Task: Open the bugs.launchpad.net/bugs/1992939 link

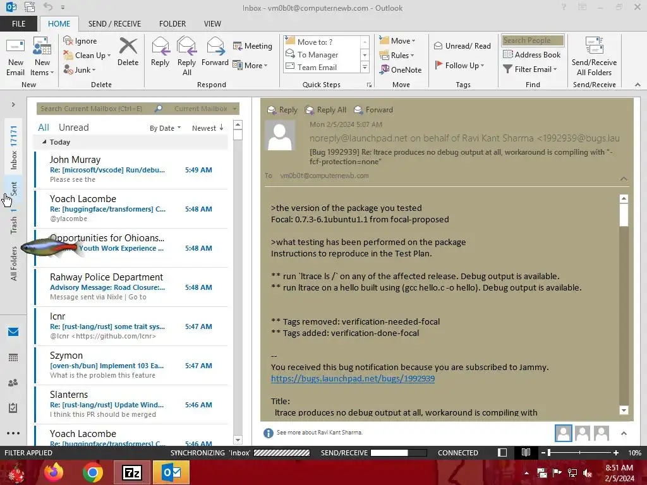Action: click(353, 379)
